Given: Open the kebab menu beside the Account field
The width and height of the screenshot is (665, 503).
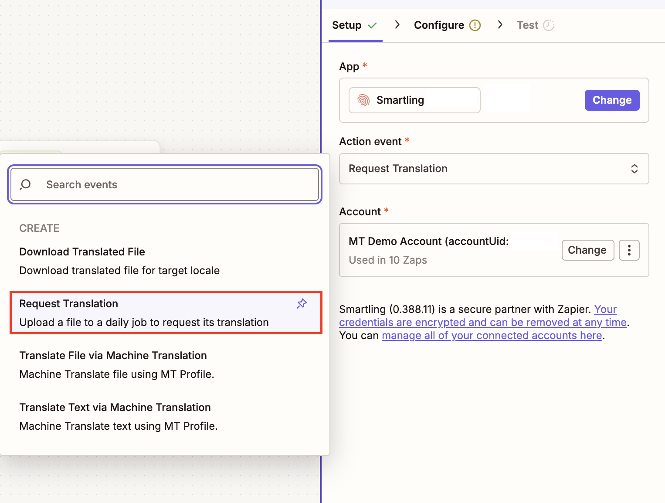Looking at the screenshot, I should (629, 250).
